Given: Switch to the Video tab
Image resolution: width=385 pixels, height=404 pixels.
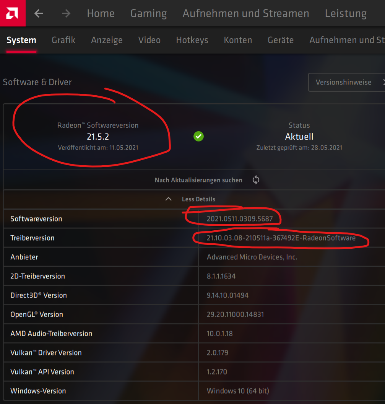Looking at the screenshot, I should tap(149, 40).
